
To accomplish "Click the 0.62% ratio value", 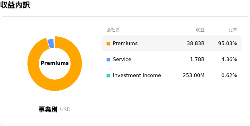I will point(229,76).
